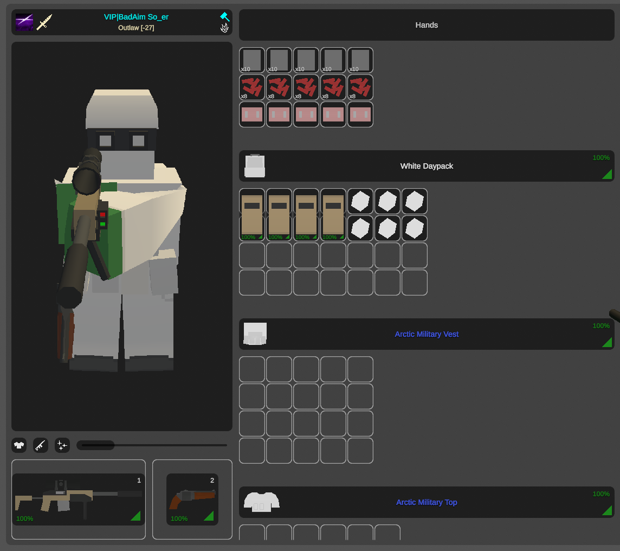Select the first pink item in Hands
The height and width of the screenshot is (551, 620).
click(252, 114)
